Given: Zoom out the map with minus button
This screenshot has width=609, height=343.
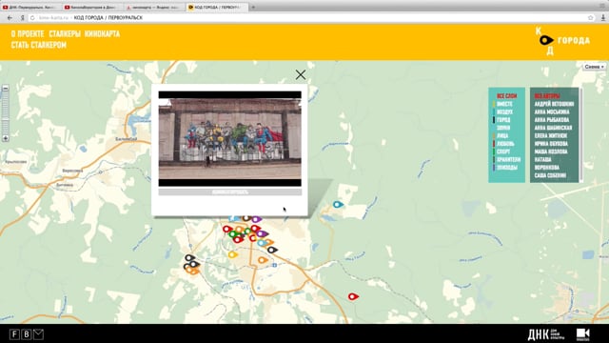Looking at the screenshot, I should pyautogui.click(x=6, y=89).
